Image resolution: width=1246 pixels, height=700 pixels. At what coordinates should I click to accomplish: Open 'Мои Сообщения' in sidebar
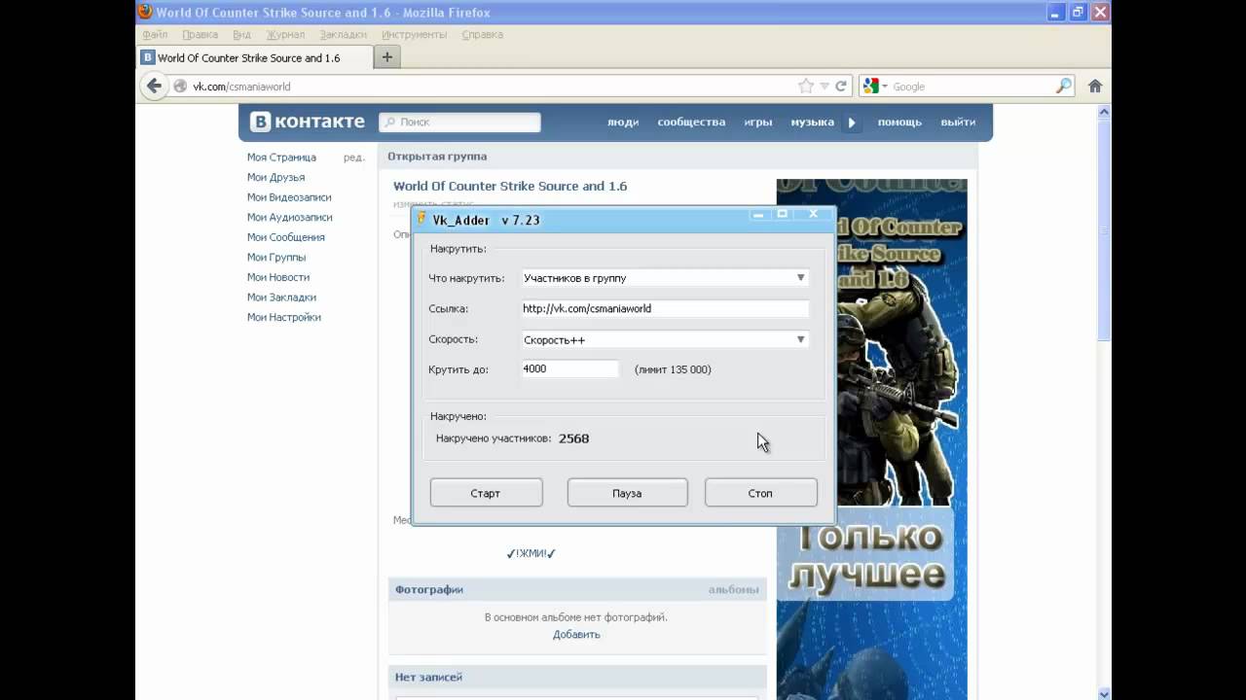coord(285,237)
